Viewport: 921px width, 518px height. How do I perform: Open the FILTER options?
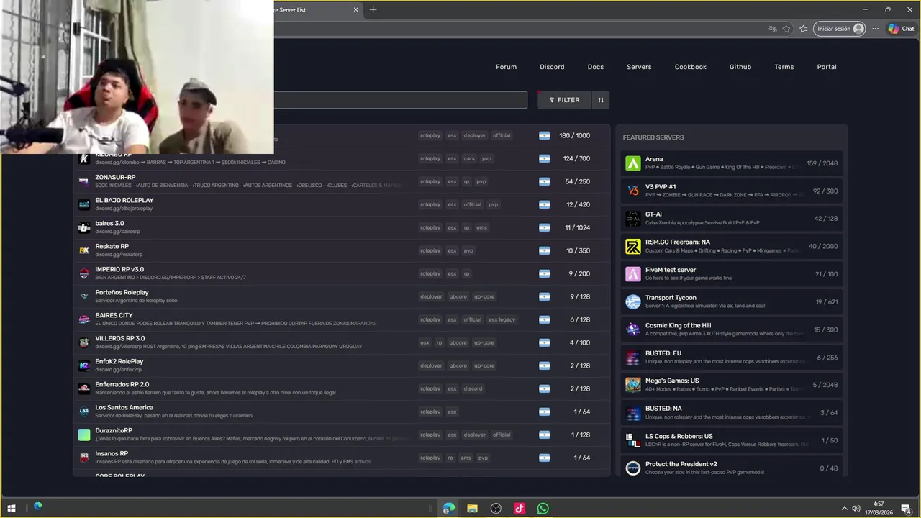tap(564, 100)
